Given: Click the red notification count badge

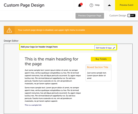Looking at the screenshot, I should [x=81, y=4].
